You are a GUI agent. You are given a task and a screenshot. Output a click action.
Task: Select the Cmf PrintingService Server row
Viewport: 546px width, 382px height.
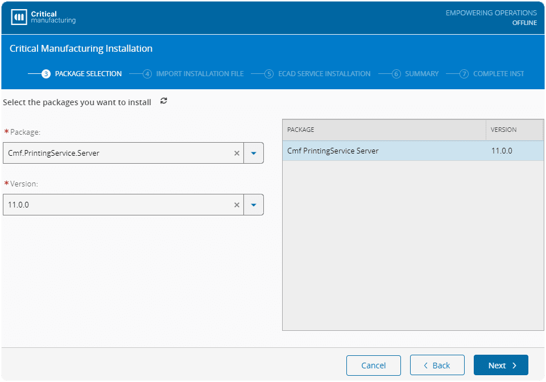(384, 151)
